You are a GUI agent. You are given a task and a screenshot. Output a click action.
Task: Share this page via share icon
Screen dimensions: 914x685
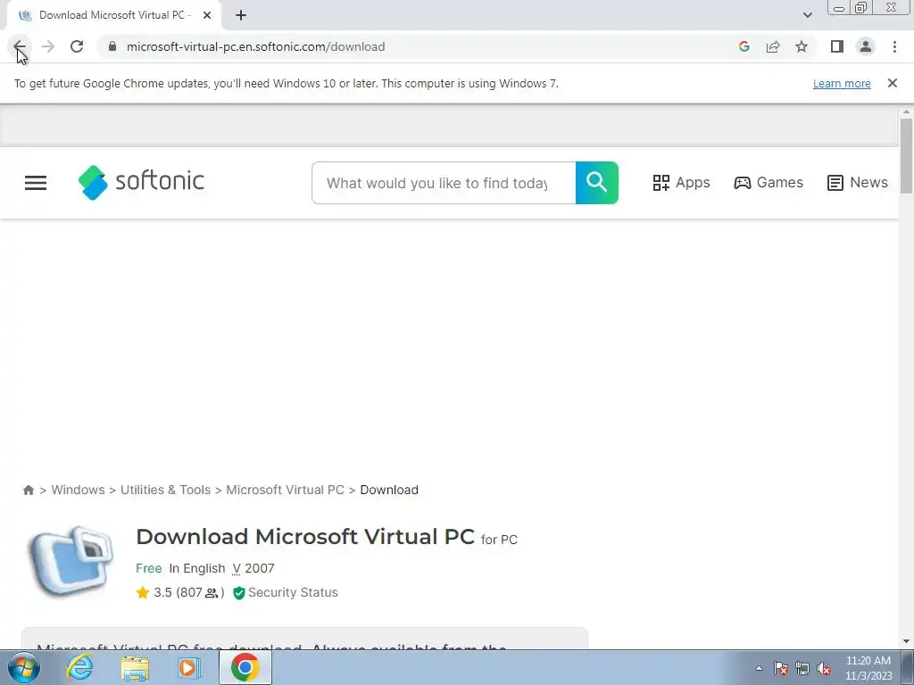pyautogui.click(x=773, y=46)
